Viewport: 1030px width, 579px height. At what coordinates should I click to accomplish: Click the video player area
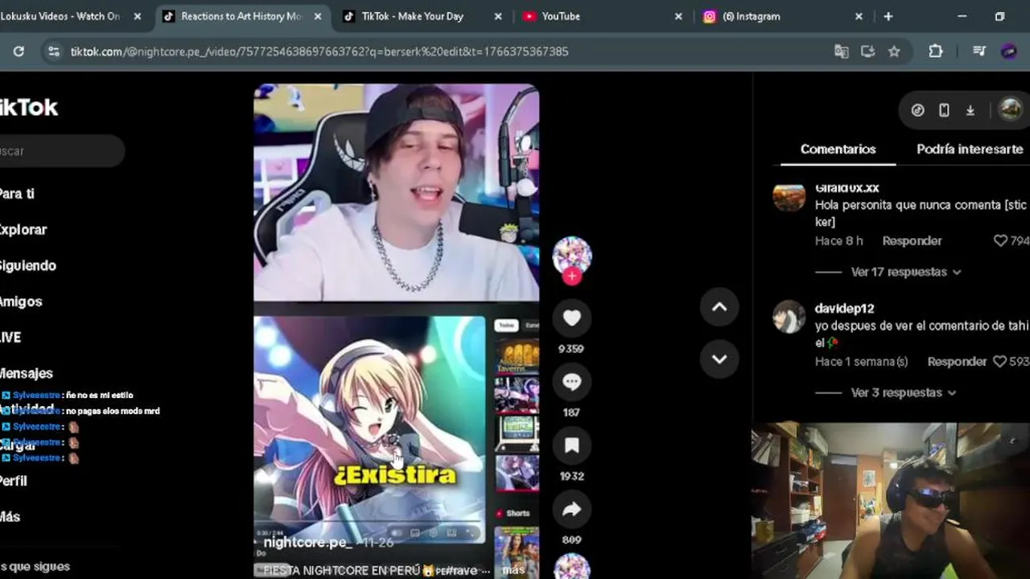pyautogui.click(x=396, y=330)
